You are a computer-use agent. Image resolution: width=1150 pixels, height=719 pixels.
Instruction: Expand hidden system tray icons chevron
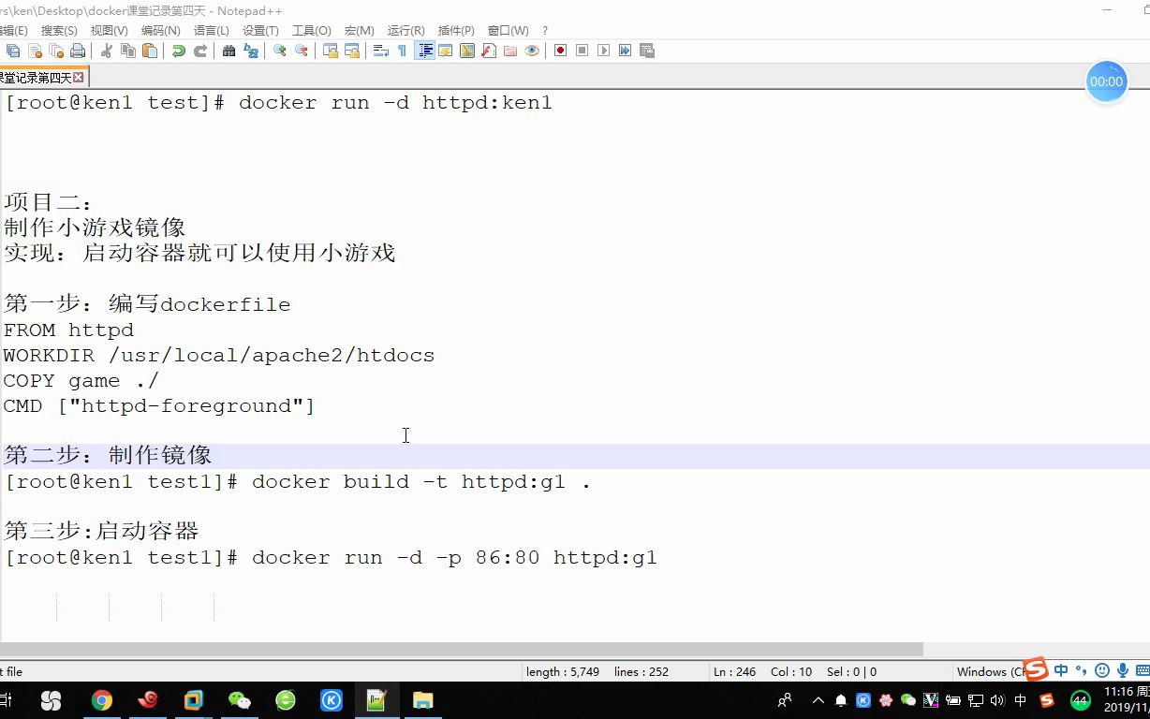pyautogui.click(x=818, y=699)
